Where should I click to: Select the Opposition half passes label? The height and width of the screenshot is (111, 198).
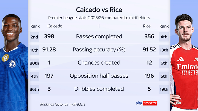click(x=99, y=76)
